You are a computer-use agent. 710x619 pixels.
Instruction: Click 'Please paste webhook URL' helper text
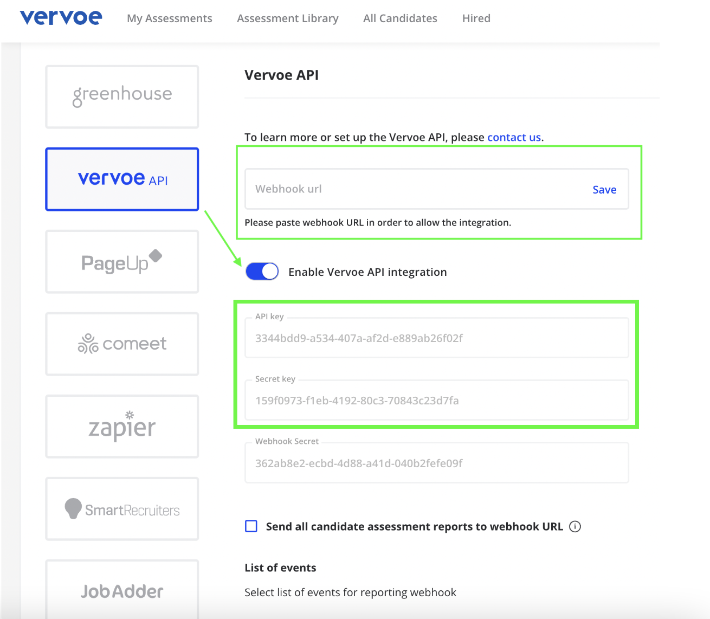[378, 222]
